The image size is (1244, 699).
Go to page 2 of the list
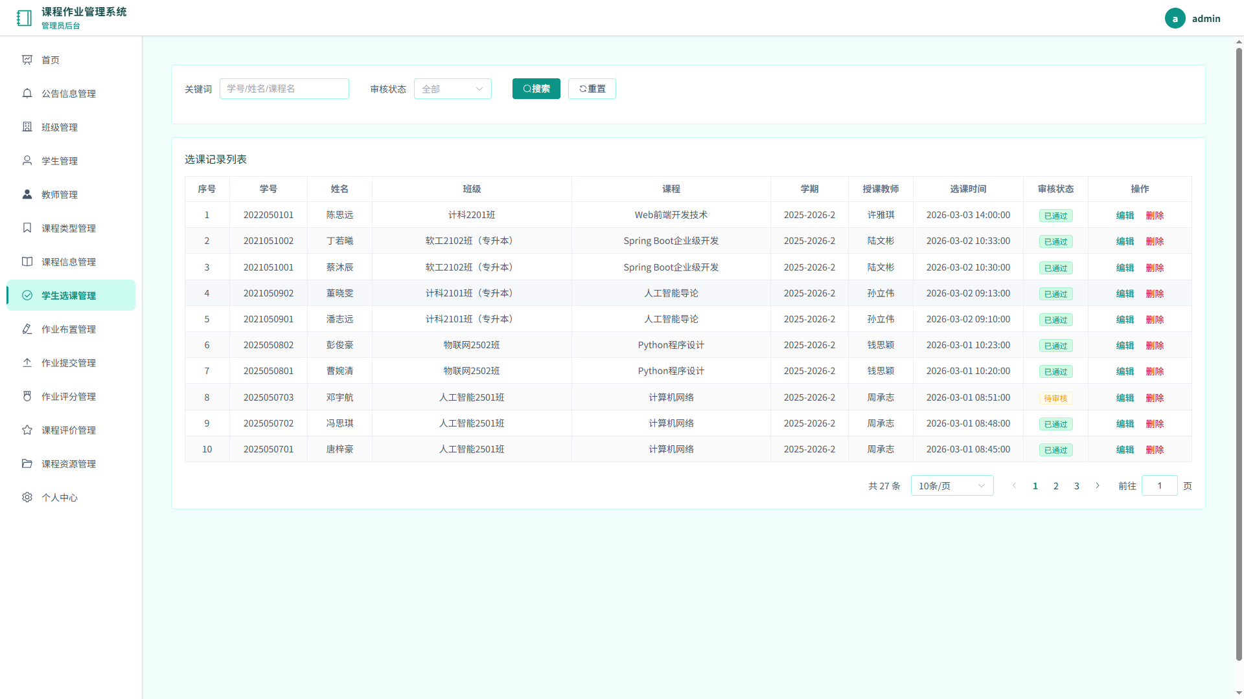pos(1056,486)
